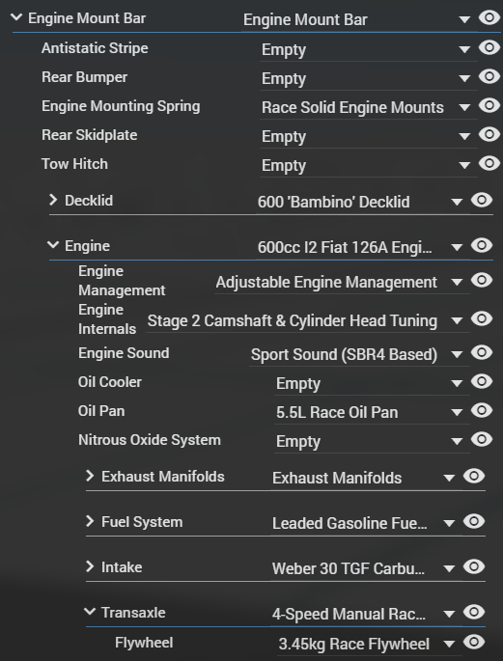Viewport: 503px width, 661px height.
Task: Click the Engine Sound eye icon
Action: (482, 352)
